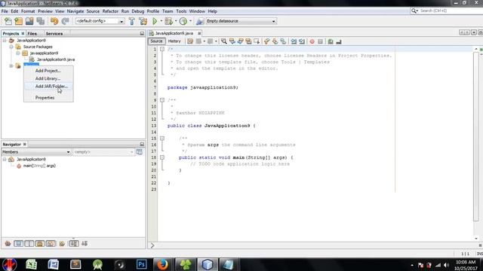483x271 pixels.
Task: Click the Shift Line Left icon in editor toolbar
Action: tap(294, 41)
